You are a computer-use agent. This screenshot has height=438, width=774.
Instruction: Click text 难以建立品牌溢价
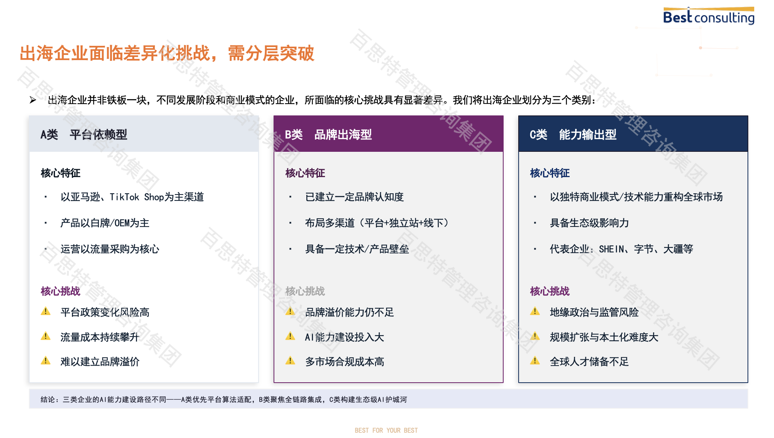coord(100,362)
